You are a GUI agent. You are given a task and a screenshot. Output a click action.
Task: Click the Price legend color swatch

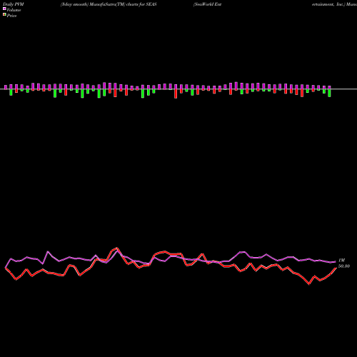(4, 15)
